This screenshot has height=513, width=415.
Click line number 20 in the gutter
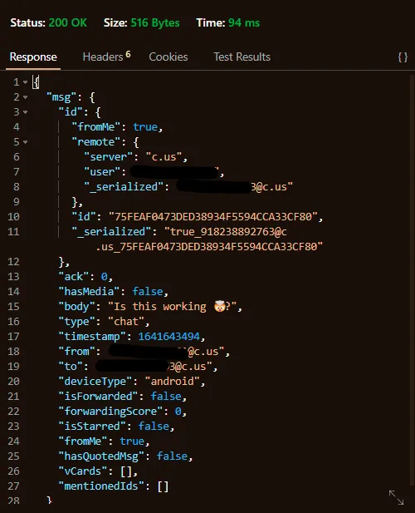coord(13,382)
